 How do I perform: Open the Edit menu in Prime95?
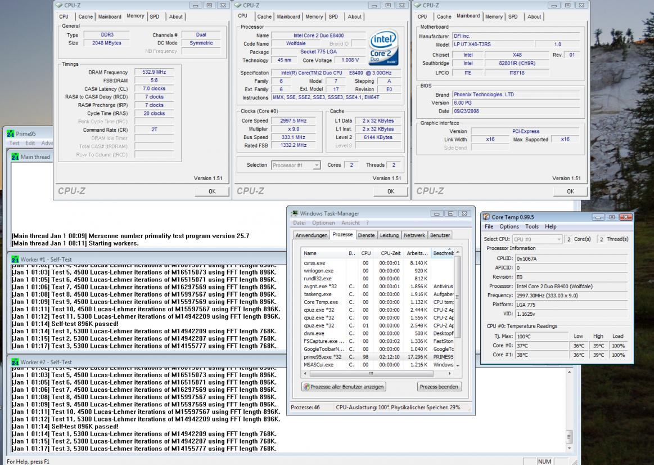click(x=30, y=143)
